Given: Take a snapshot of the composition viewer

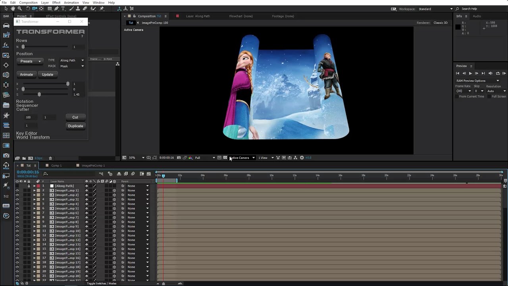Looking at the screenshot, I should pos(179,158).
